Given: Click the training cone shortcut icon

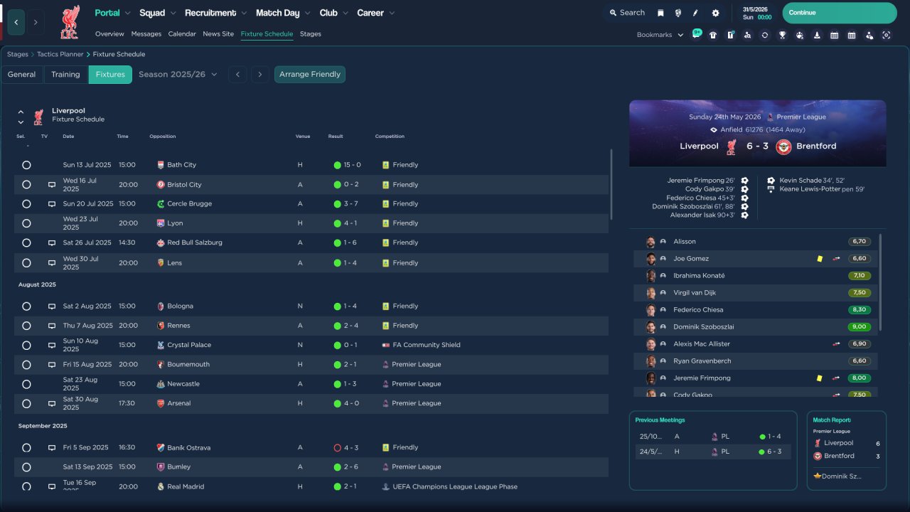Looking at the screenshot, I should click(817, 35).
